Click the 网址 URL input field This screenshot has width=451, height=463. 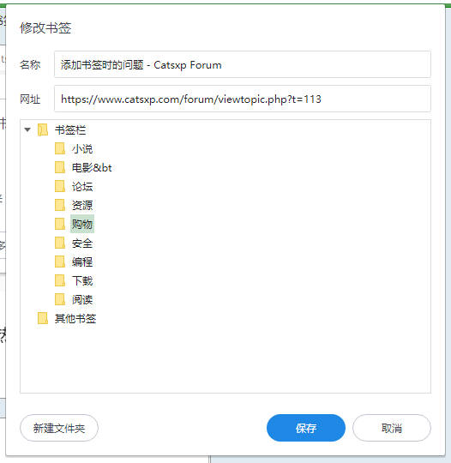243,99
